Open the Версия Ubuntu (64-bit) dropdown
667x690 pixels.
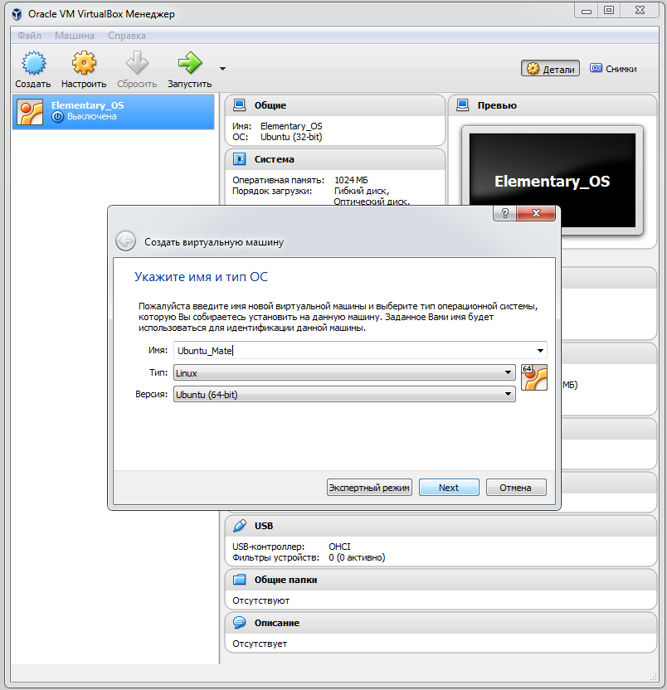tap(344, 394)
